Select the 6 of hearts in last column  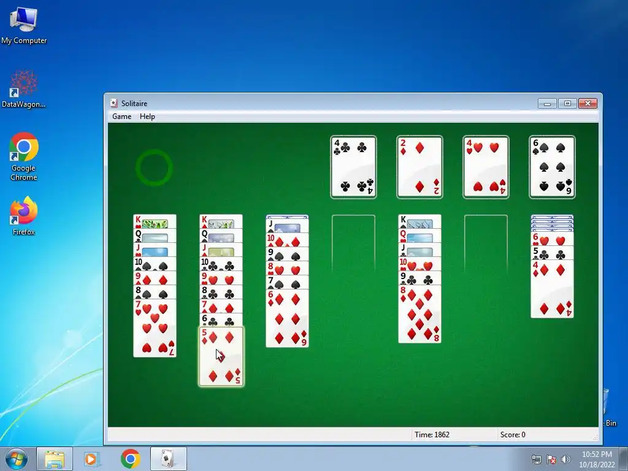click(552, 239)
